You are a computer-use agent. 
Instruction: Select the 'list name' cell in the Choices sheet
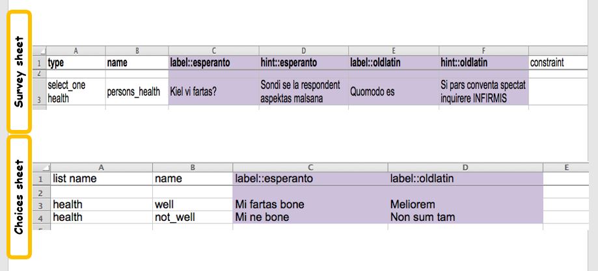coord(102,178)
